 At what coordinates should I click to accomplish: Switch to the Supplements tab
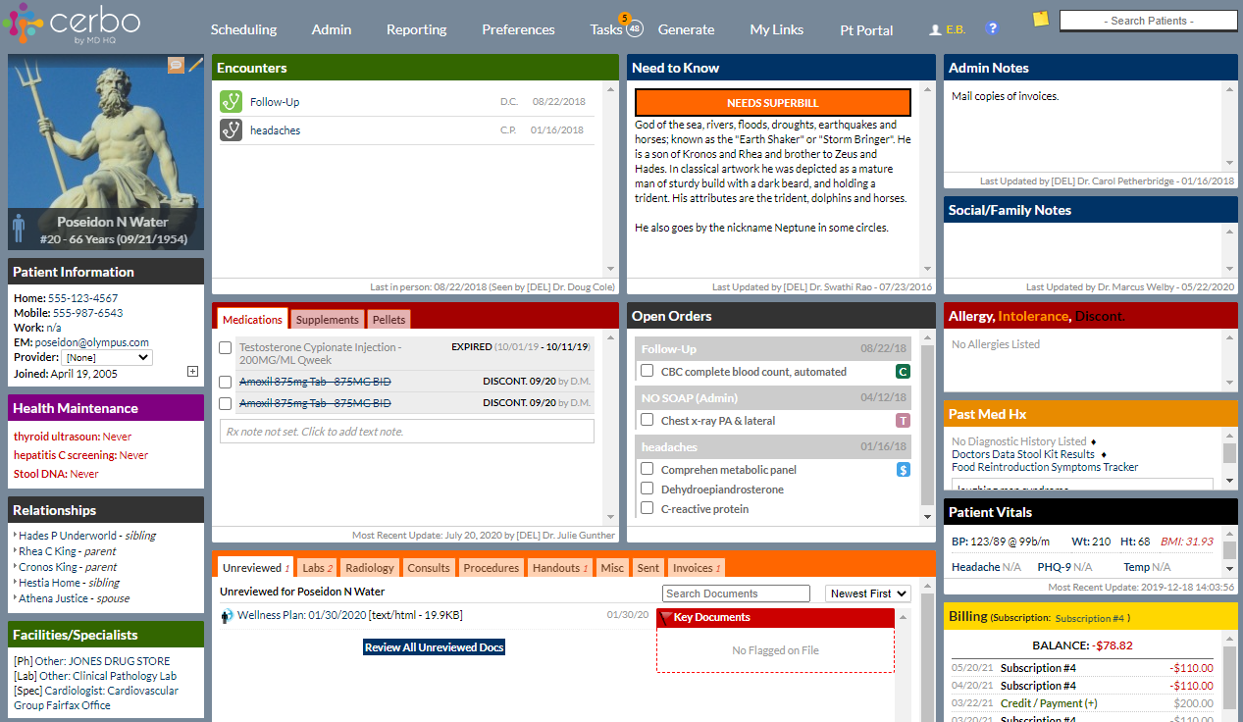click(327, 319)
